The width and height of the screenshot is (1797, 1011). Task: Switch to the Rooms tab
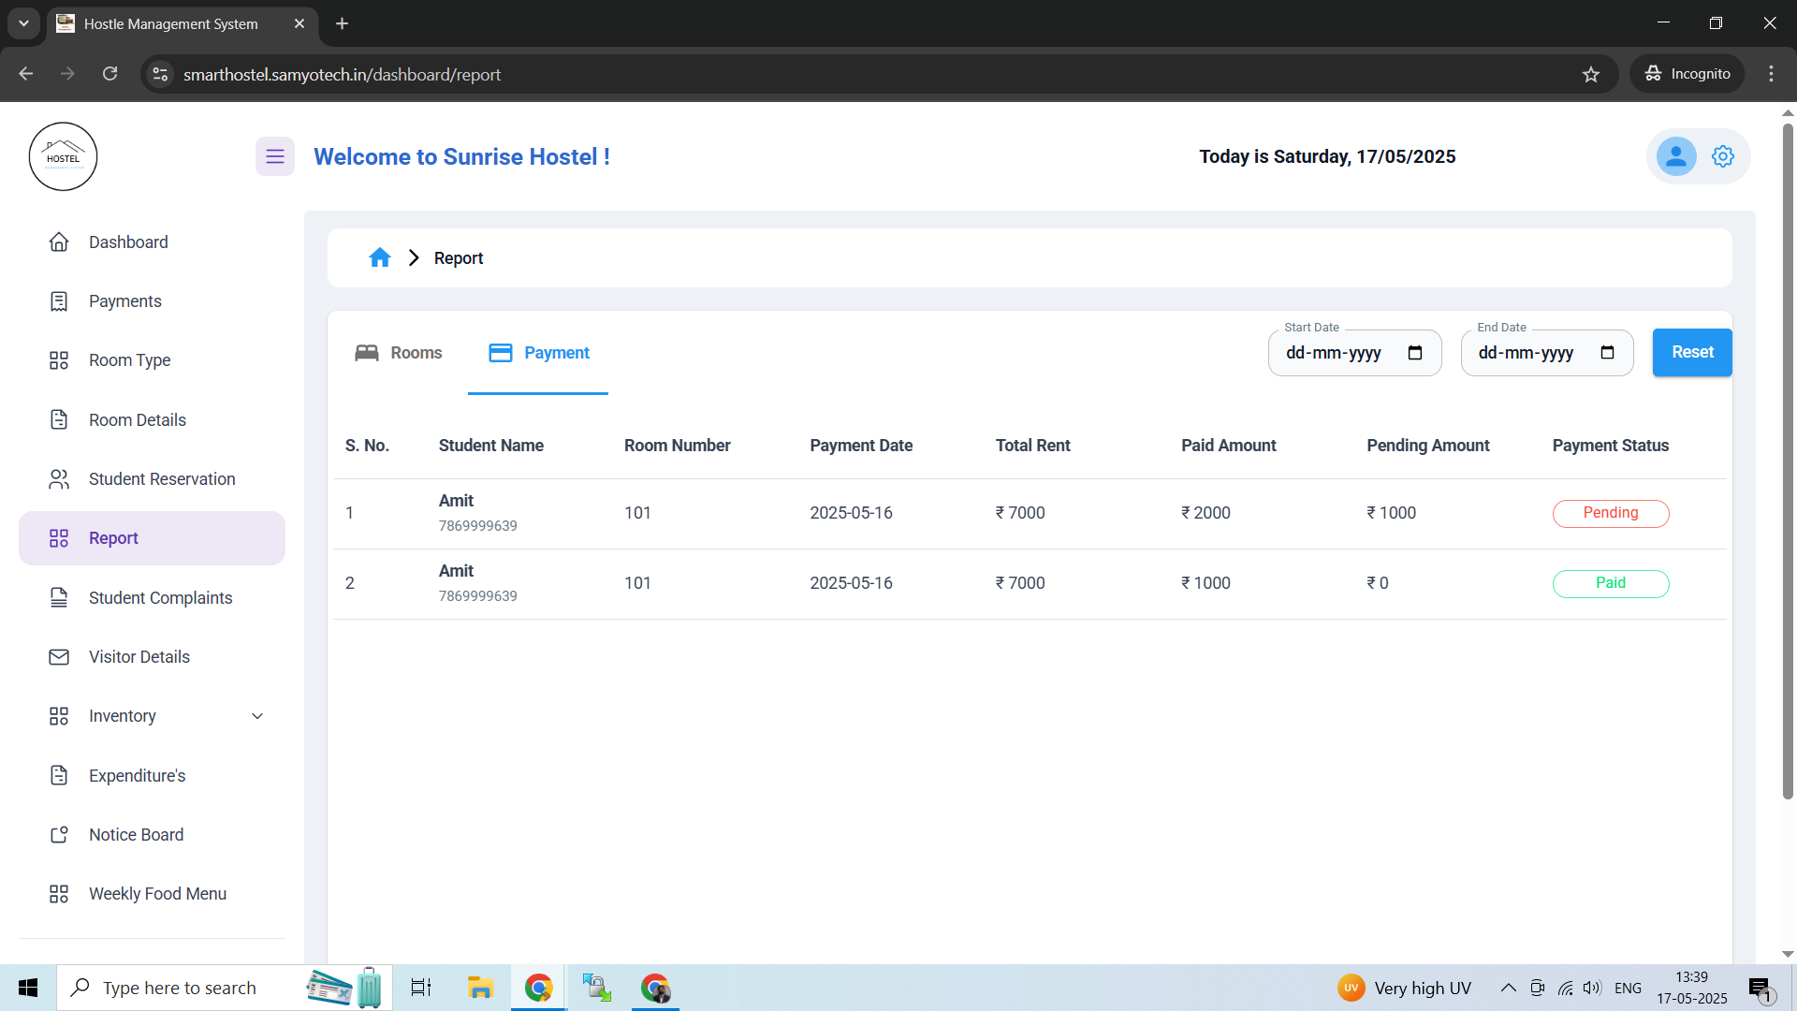click(398, 353)
